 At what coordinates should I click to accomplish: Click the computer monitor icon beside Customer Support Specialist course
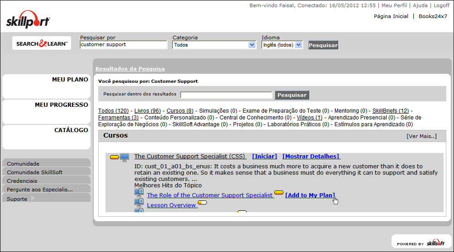[x=124, y=158]
